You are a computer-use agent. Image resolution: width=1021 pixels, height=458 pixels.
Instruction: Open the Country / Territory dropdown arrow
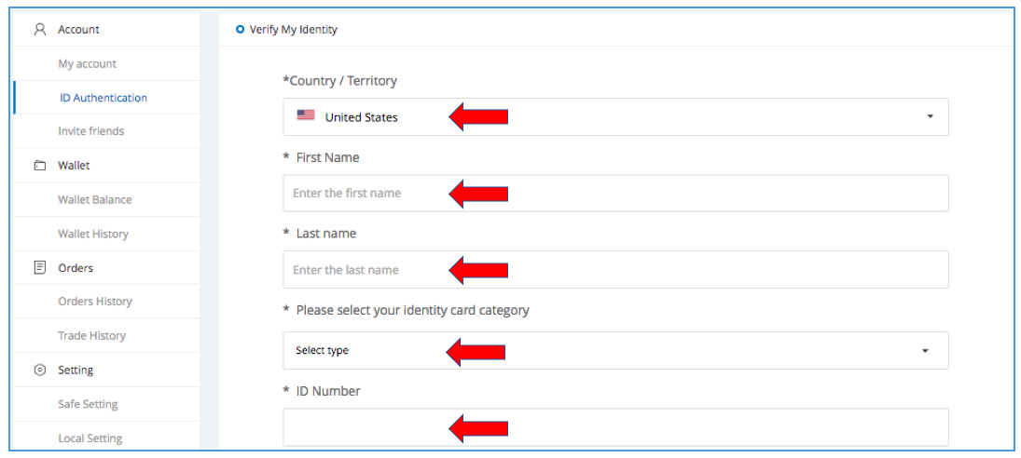(x=930, y=117)
